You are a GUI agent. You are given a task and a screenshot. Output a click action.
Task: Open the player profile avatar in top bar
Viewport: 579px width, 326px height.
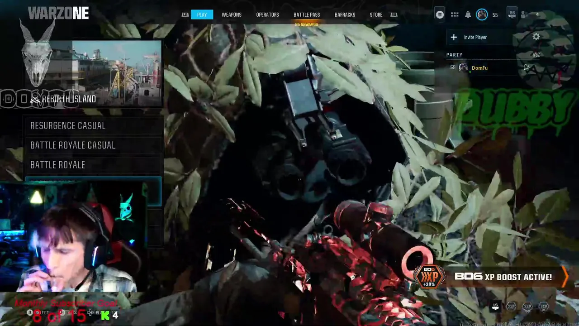tap(482, 14)
